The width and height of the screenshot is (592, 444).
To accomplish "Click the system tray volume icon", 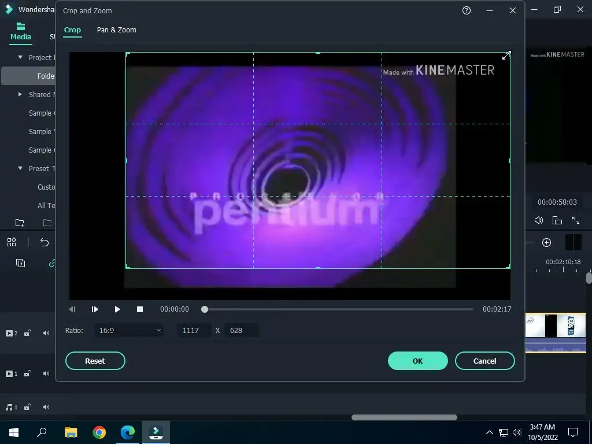I will coord(517,432).
